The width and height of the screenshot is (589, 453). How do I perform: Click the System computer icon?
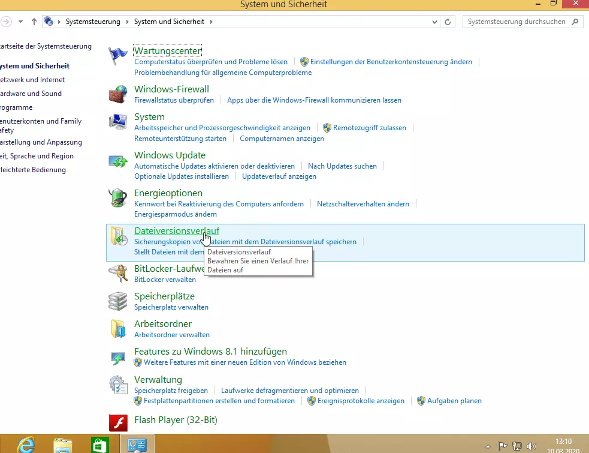point(118,122)
